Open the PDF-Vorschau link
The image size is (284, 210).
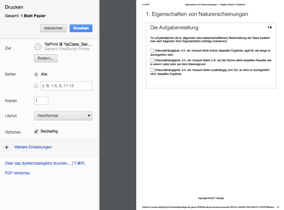(17, 173)
